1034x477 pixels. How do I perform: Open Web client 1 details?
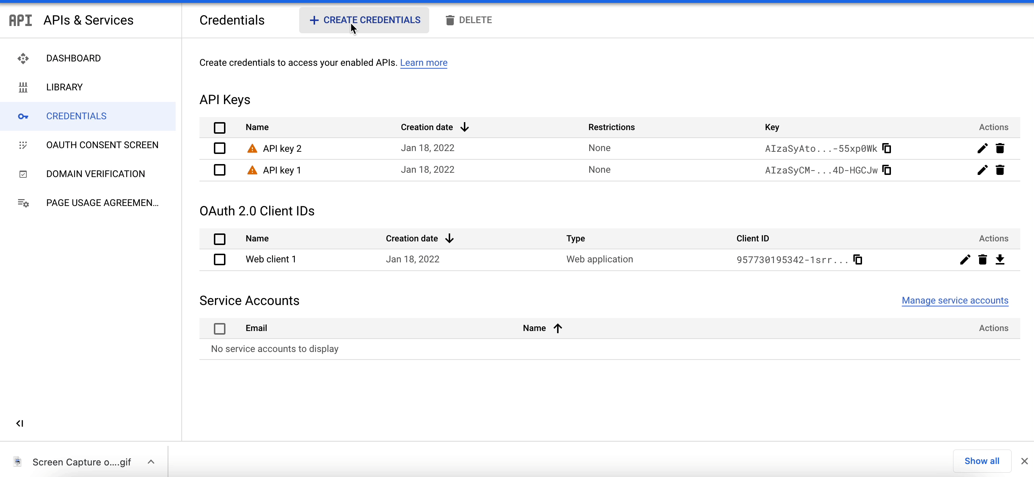[x=271, y=259]
